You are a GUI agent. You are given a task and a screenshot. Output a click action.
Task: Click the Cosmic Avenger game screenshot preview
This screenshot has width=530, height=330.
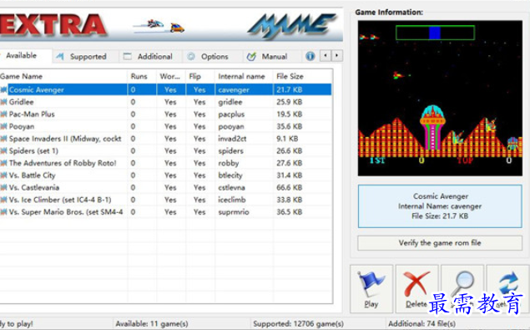(440, 98)
